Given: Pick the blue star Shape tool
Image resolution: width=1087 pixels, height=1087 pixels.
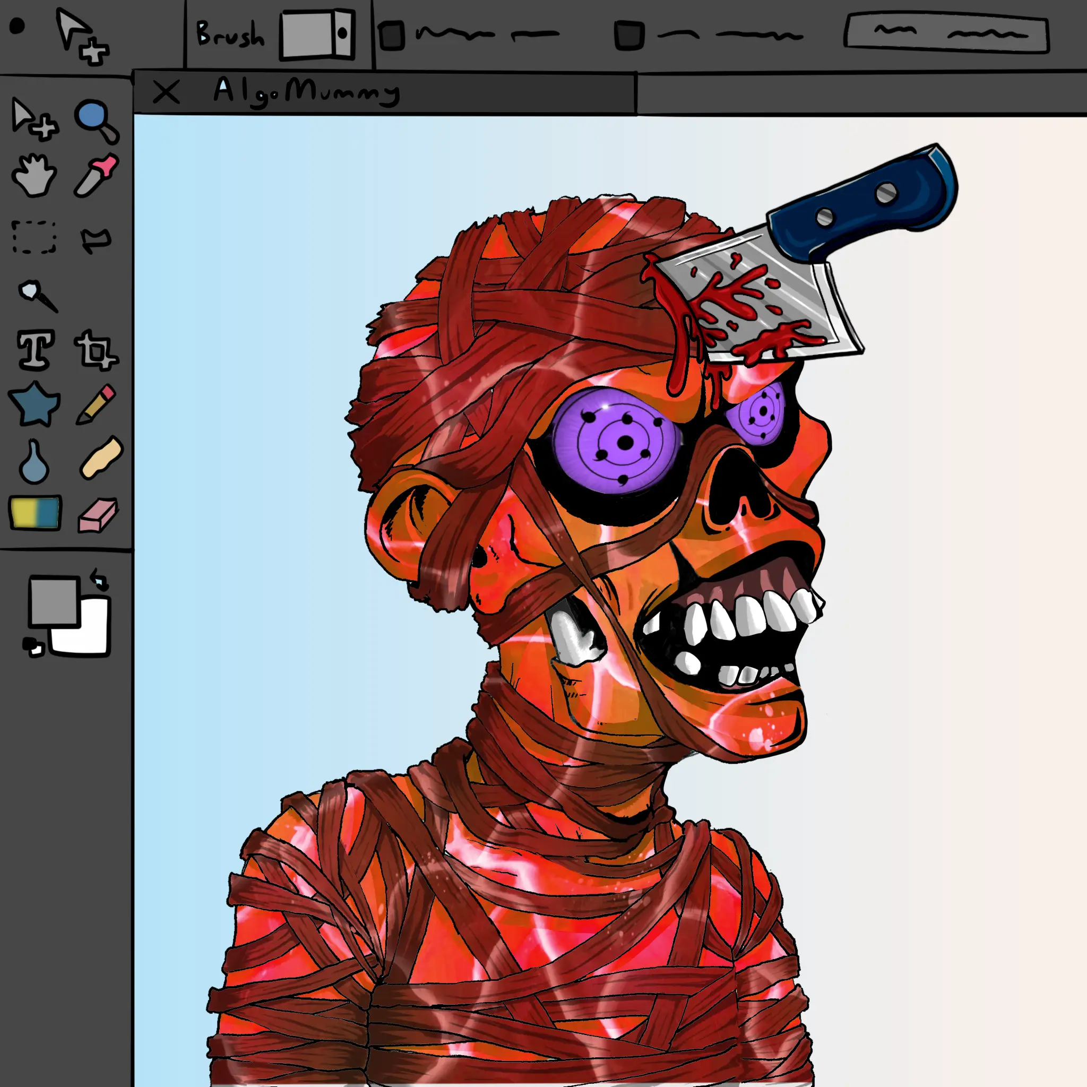Looking at the screenshot, I should (x=34, y=402).
